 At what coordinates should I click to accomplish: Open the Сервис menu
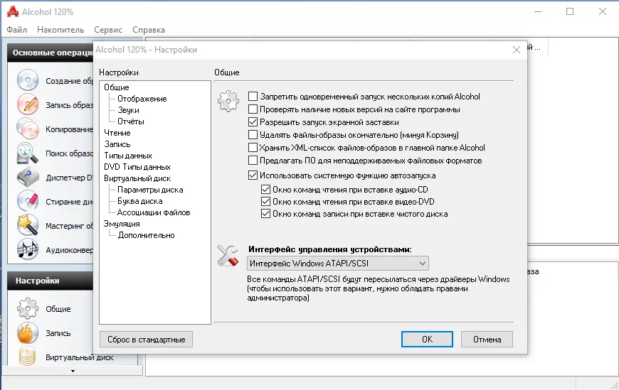coord(108,30)
